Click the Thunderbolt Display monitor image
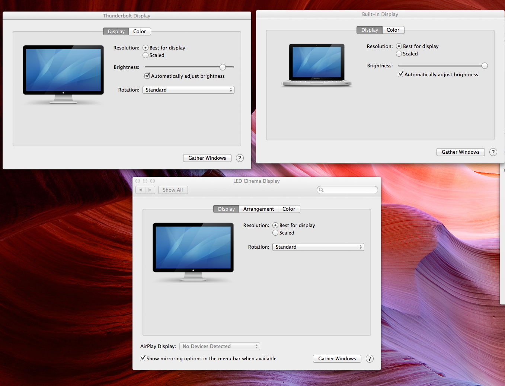Screen dimensions: 505x386 (63, 74)
